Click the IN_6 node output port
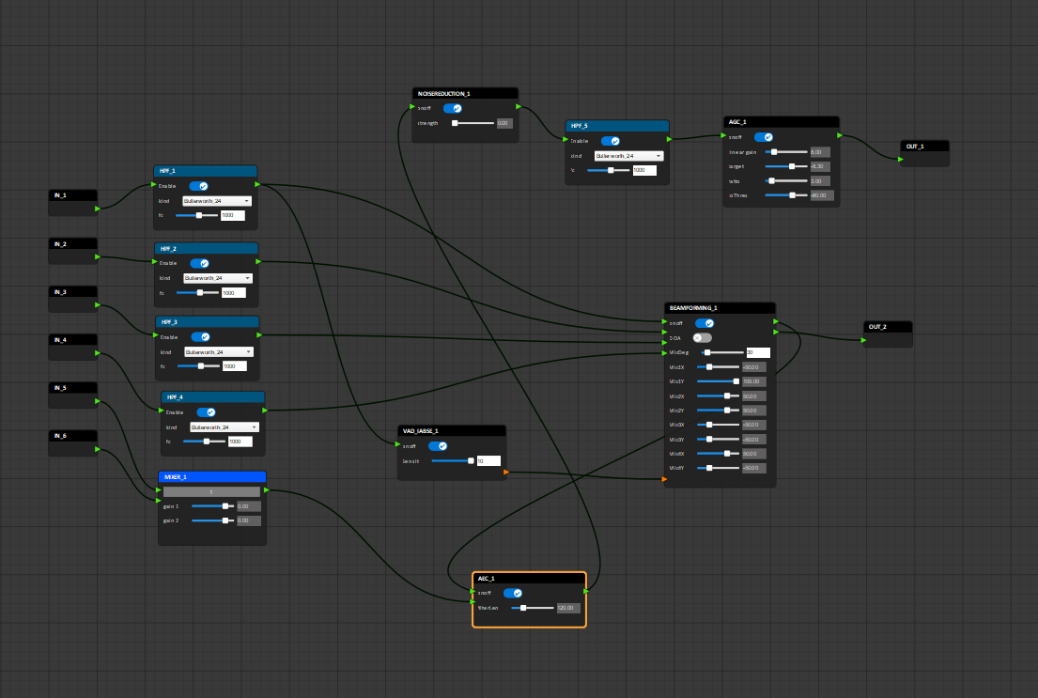This screenshot has height=698, width=1038. (x=98, y=449)
